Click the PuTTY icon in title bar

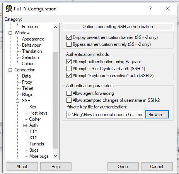click(x=9, y=8)
